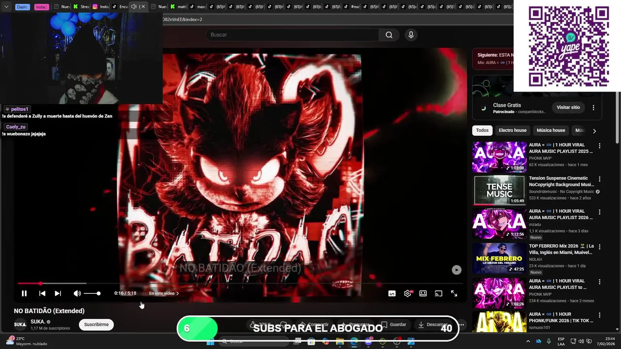
Task: Open the player settings gear
Action: pos(408,293)
